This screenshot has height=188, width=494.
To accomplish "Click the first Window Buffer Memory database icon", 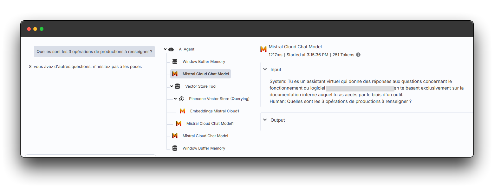I will (175, 62).
